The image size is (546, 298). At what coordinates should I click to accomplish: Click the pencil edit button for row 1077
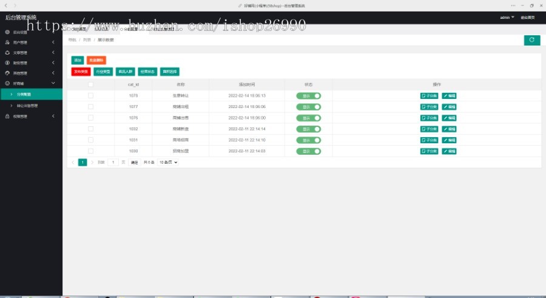tap(449, 107)
